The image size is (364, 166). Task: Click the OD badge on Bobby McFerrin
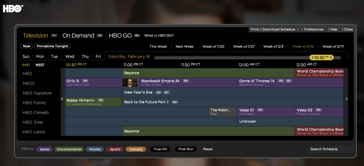[x=101, y=100]
